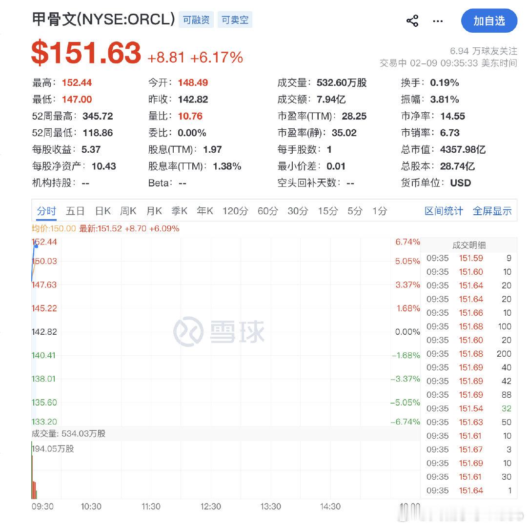The width and height of the screenshot is (528, 527).
Task: Click 6.94 万球友关注 followers text
Action: pyautogui.click(x=484, y=51)
